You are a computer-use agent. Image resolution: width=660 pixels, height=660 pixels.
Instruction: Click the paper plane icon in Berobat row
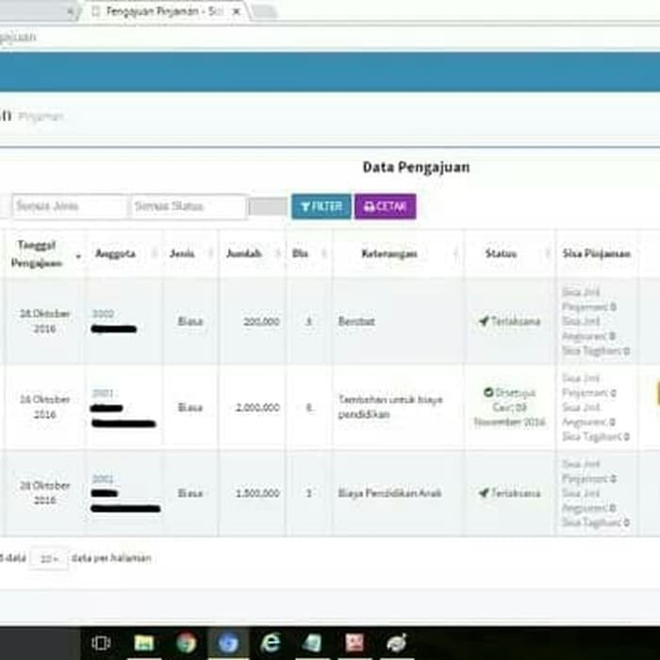(x=484, y=322)
